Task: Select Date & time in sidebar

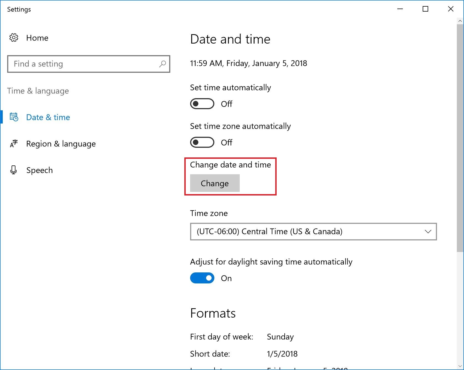Action: click(48, 117)
